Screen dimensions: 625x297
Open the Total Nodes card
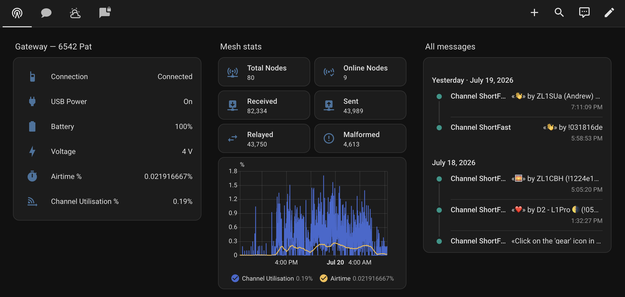click(x=264, y=72)
